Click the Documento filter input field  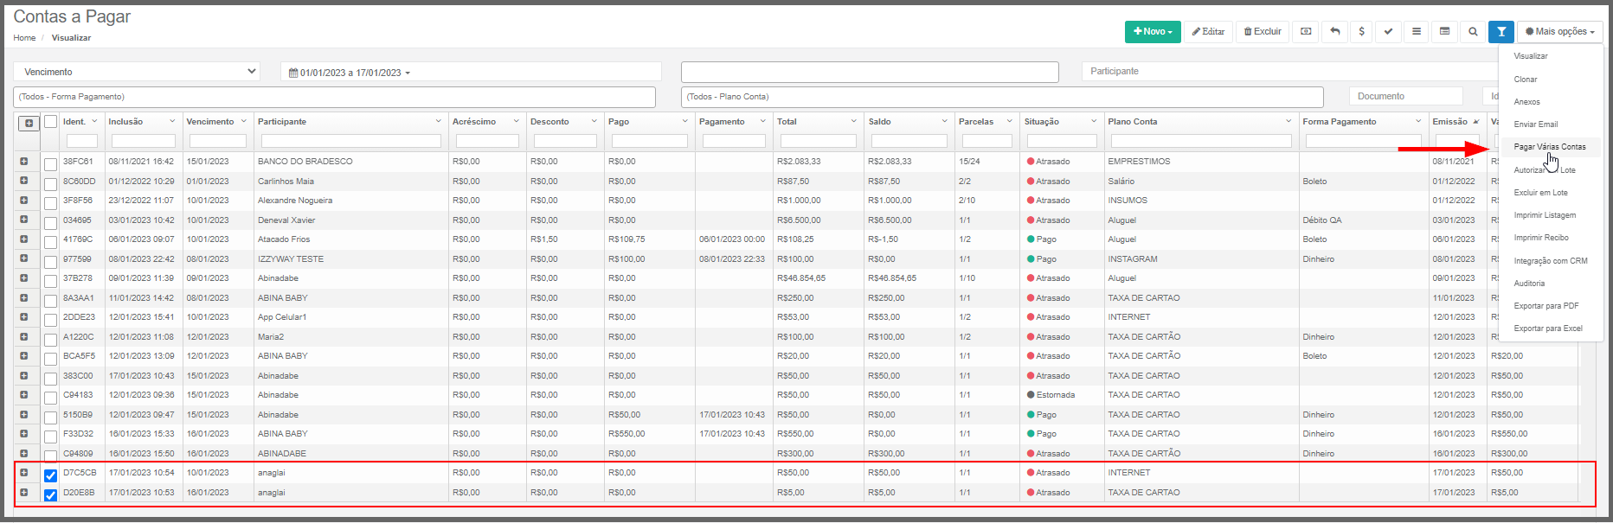click(x=1405, y=97)
